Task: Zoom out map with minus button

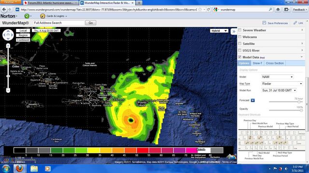Action: point(8,90)
